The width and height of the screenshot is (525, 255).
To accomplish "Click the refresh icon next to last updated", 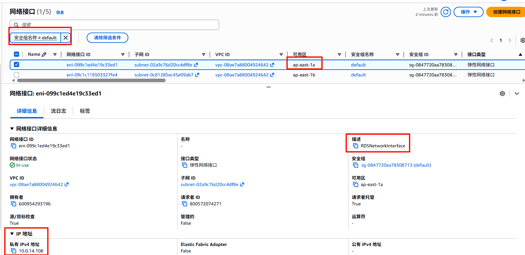I will click(x=445, y=12).
